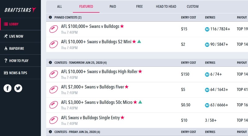
Task: Open the Facebook social icon
Action: click(x=8, y=88)
